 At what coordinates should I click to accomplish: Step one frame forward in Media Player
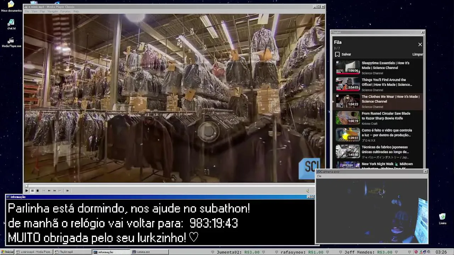coord(67,191)
